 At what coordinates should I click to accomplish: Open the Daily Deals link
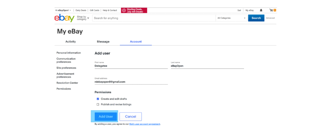[81, 10]
